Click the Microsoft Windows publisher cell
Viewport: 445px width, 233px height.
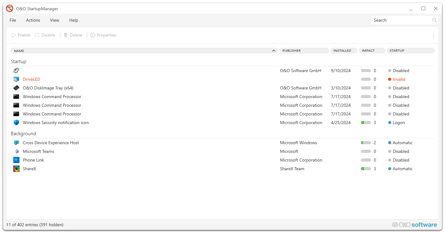coord(299,143)
